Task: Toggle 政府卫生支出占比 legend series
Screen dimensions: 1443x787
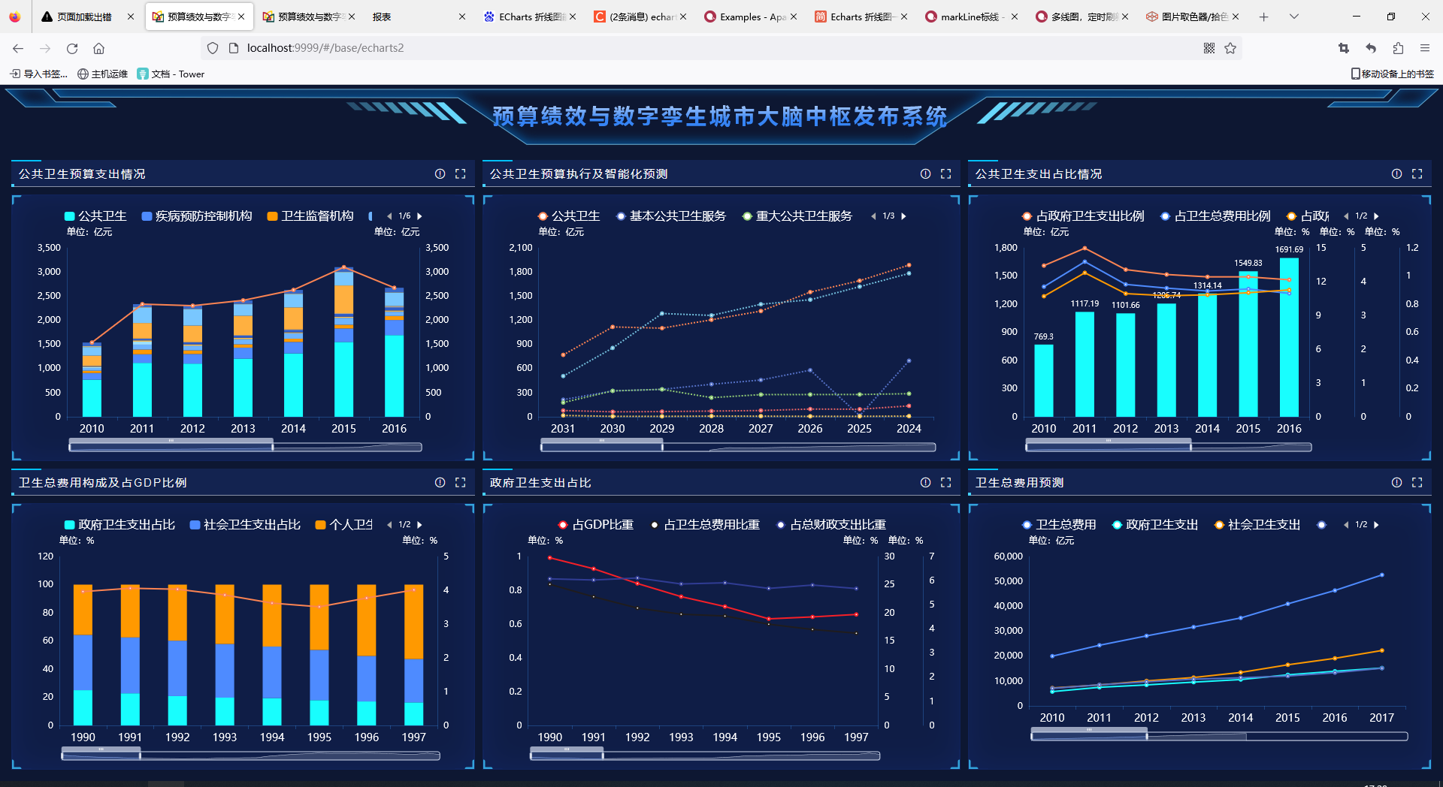Action: tap(119, 525)
